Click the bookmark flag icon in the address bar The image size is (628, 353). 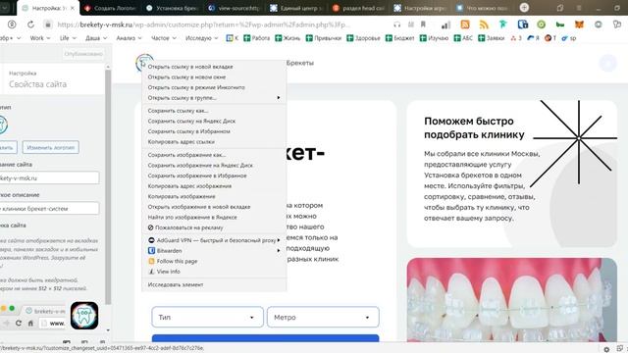pos(423,25)
